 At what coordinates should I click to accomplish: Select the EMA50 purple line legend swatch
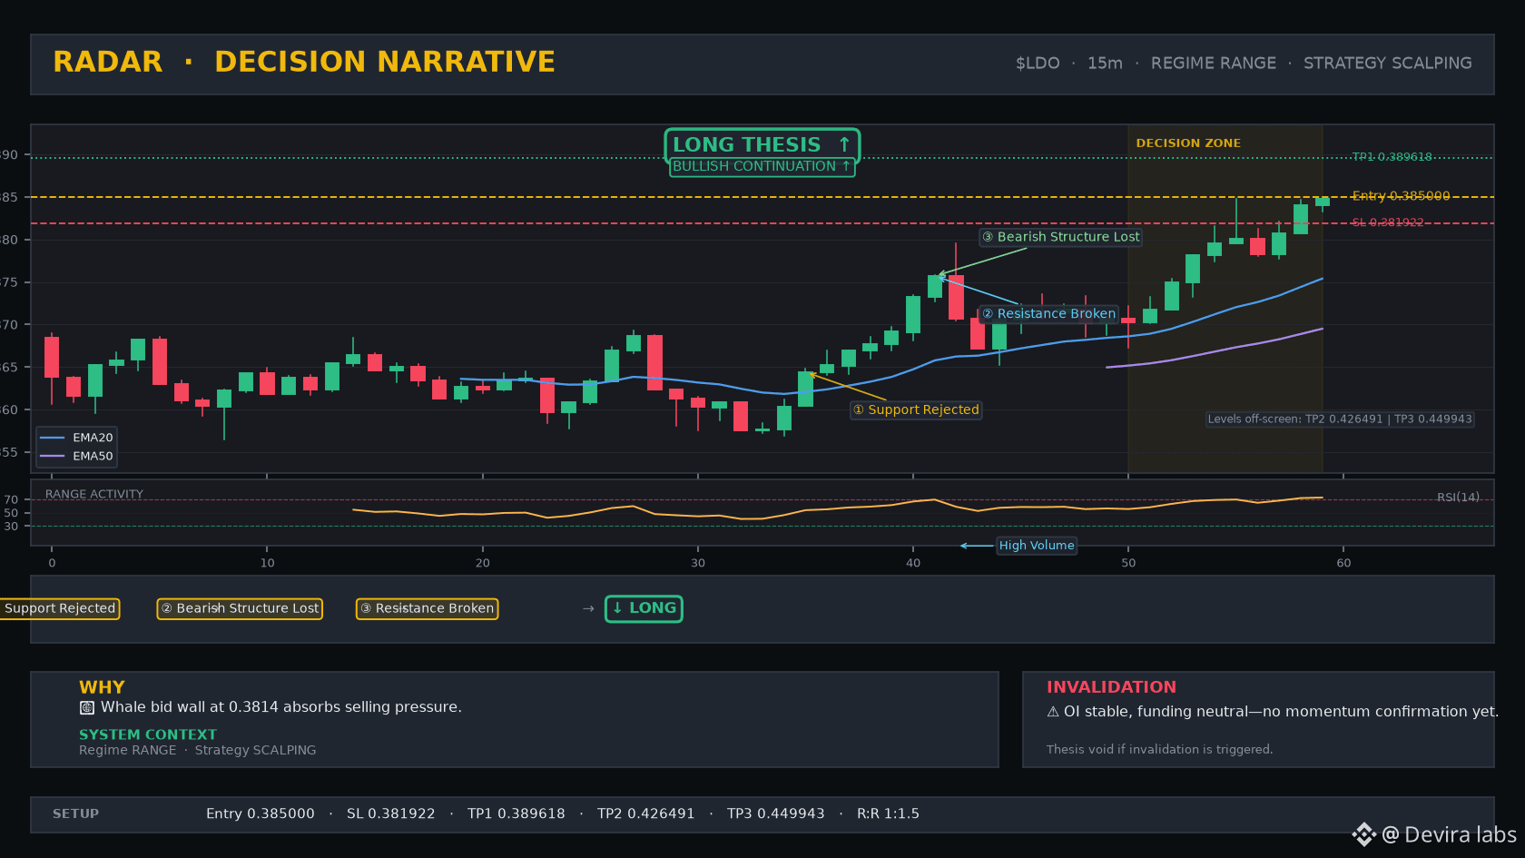(x=53, y=457)
